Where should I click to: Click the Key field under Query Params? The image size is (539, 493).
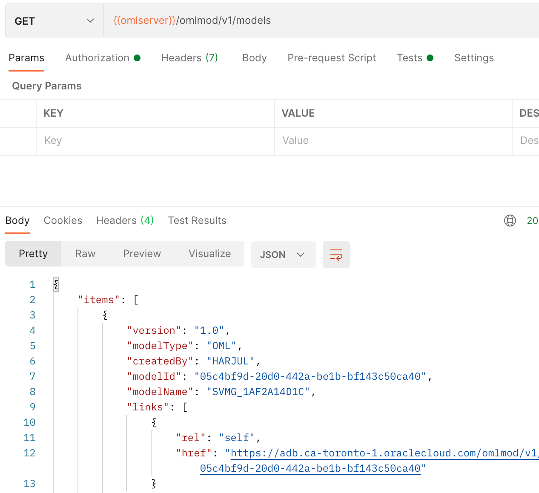[x=128, y=140]
